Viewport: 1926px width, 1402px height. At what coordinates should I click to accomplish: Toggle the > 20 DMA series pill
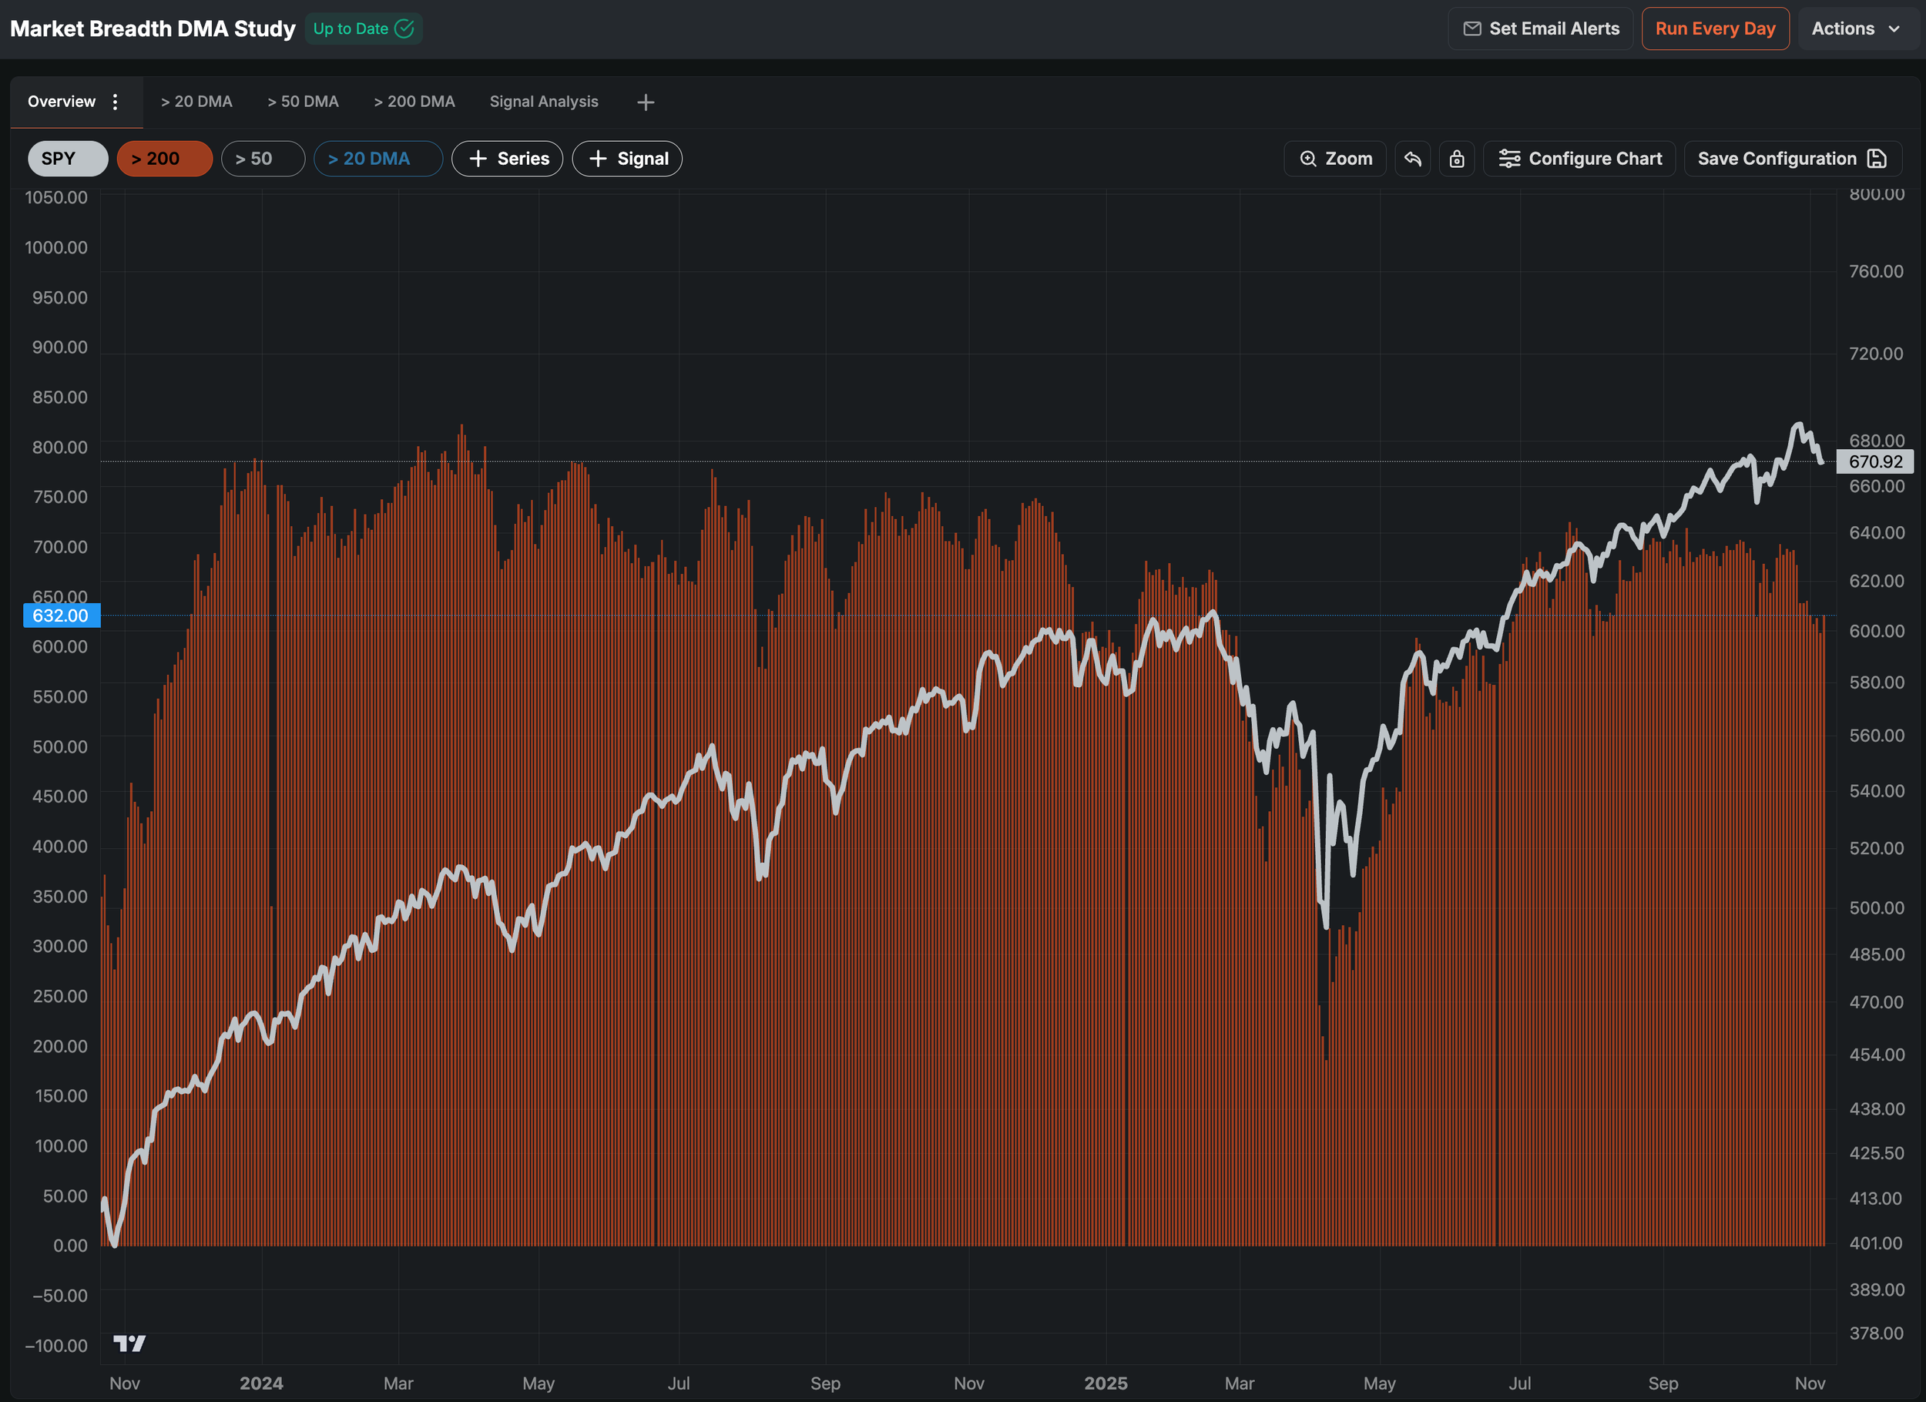pos(377,159)
